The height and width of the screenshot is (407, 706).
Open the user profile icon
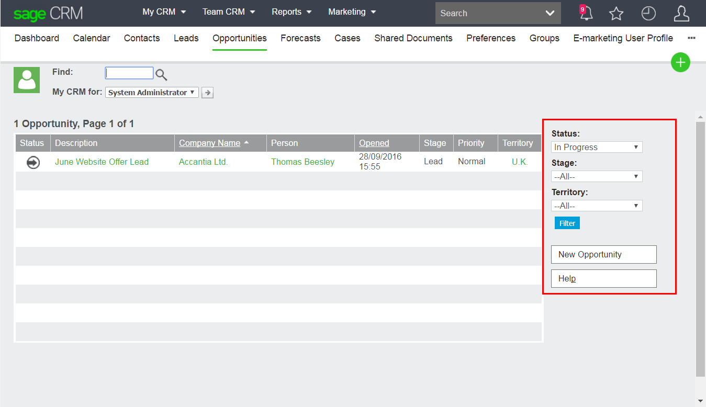tap(681, 14)
